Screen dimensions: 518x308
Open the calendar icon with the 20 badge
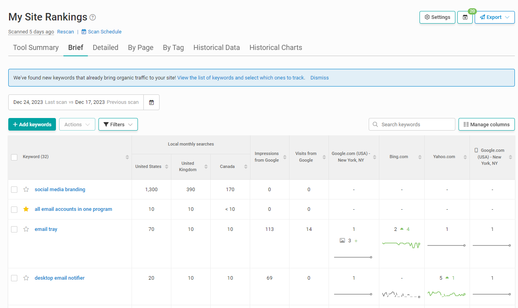tap(465, 17)
